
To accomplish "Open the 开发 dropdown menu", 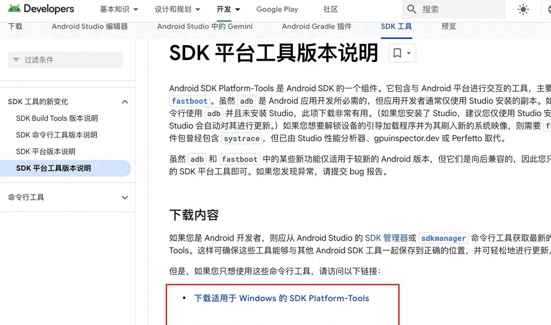I will pyautogui.click(x=229, y=9).
